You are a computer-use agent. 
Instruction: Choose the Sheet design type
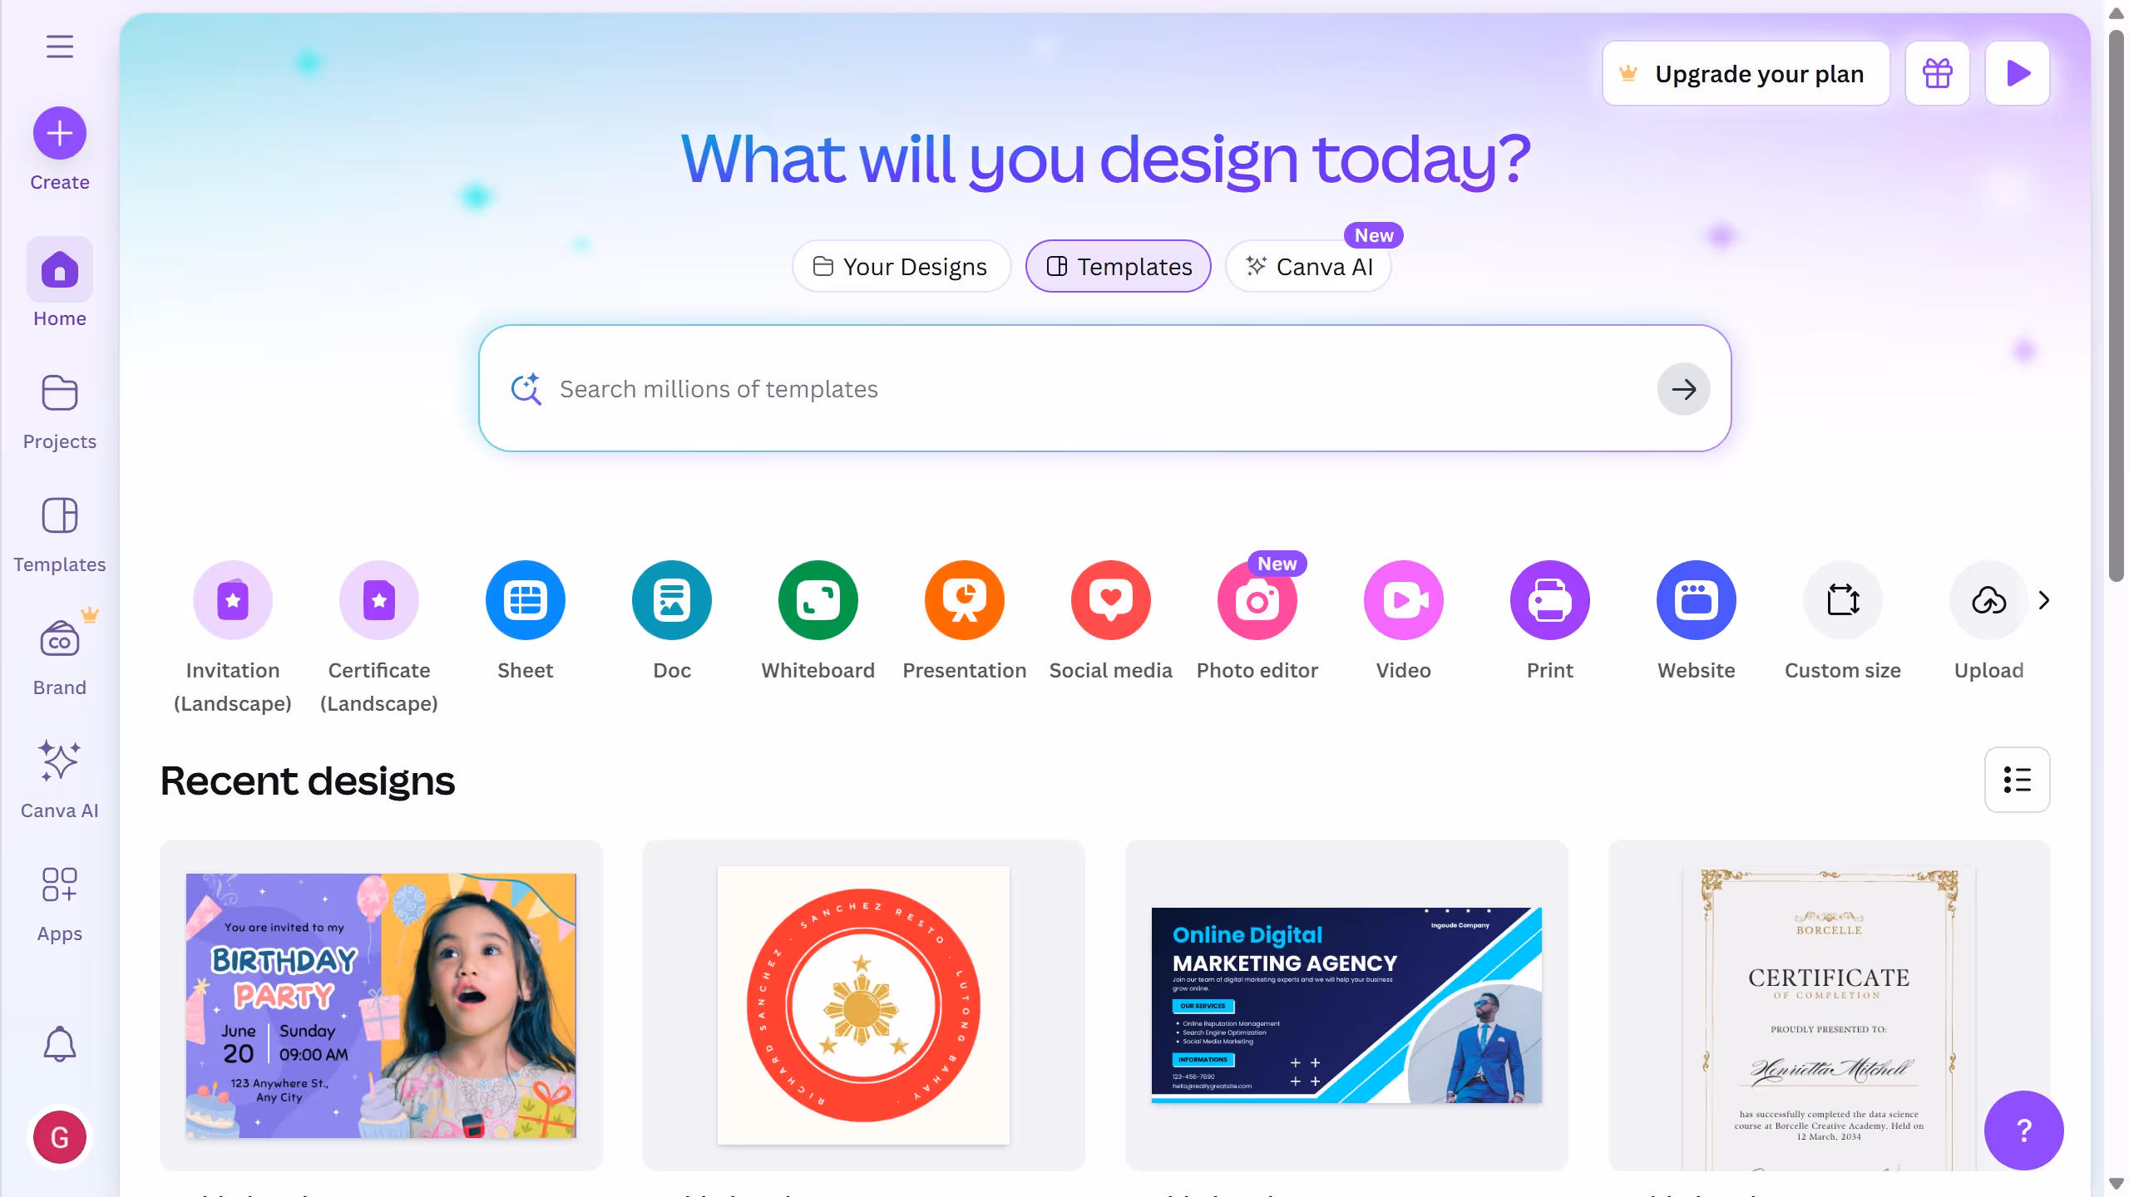(526, 600)
